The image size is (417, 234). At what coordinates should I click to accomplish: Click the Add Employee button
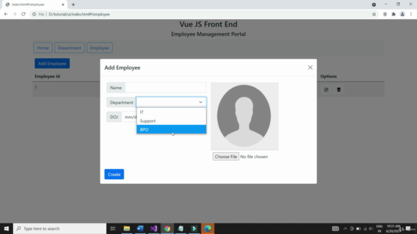coord(52,64)
